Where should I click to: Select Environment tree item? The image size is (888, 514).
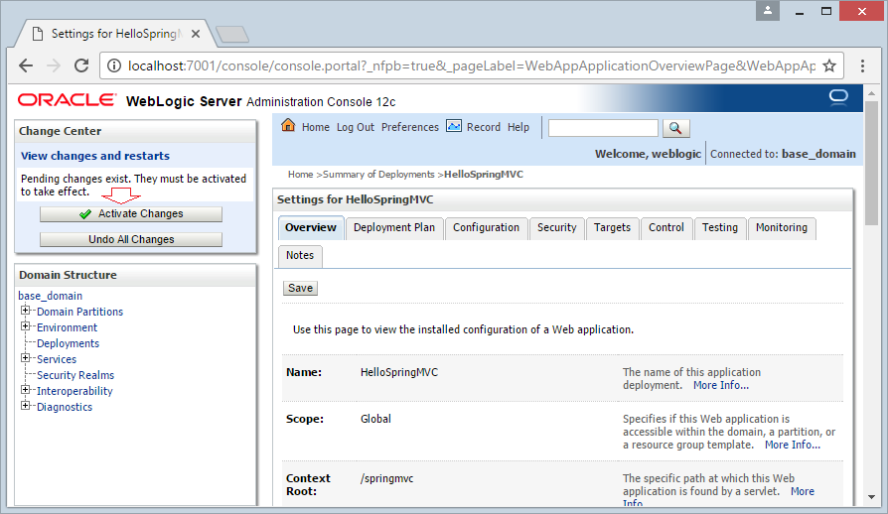tap(67, 327)
